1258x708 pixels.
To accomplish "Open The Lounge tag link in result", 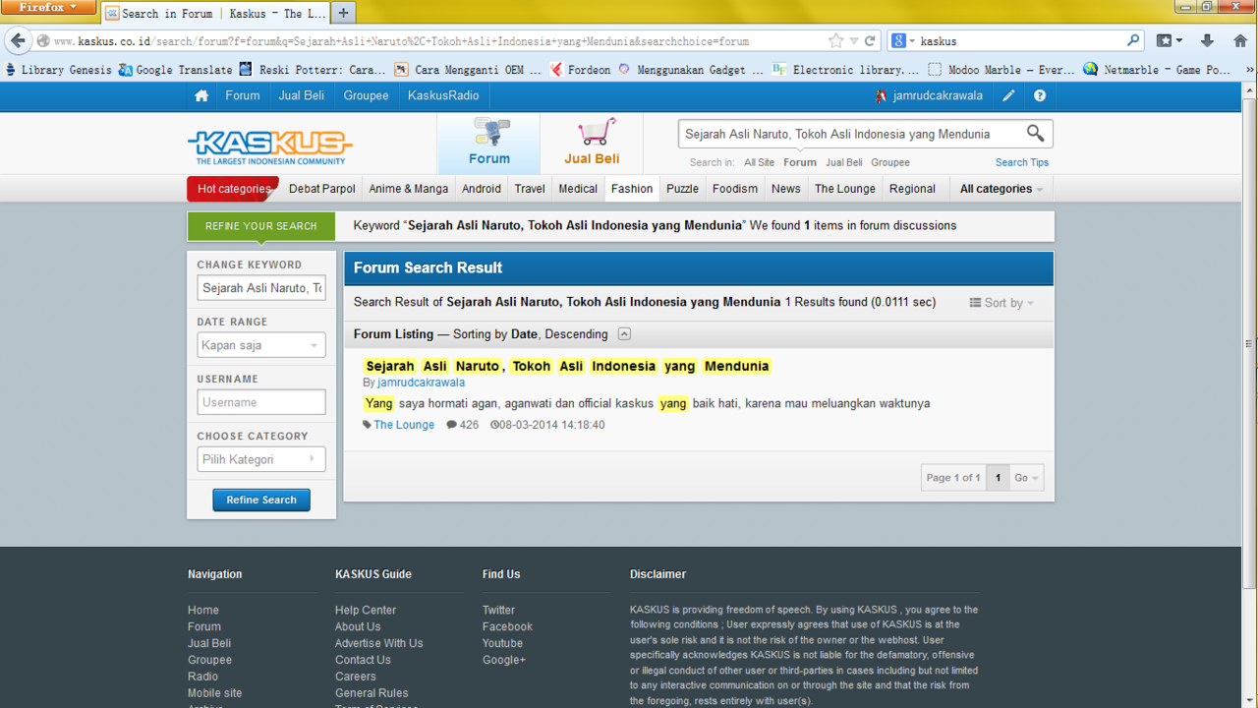I will pyautogui.click(x=404, y=425).
